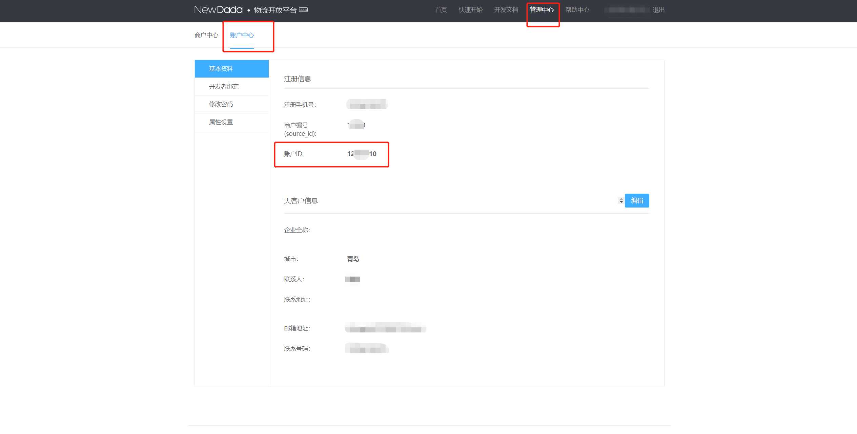Click the 大客户信息 section heading
857x434 pixels.
[x=301, y=201]
